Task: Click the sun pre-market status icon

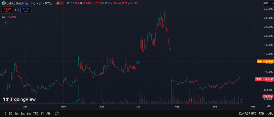Action: (x=58, y=3)
